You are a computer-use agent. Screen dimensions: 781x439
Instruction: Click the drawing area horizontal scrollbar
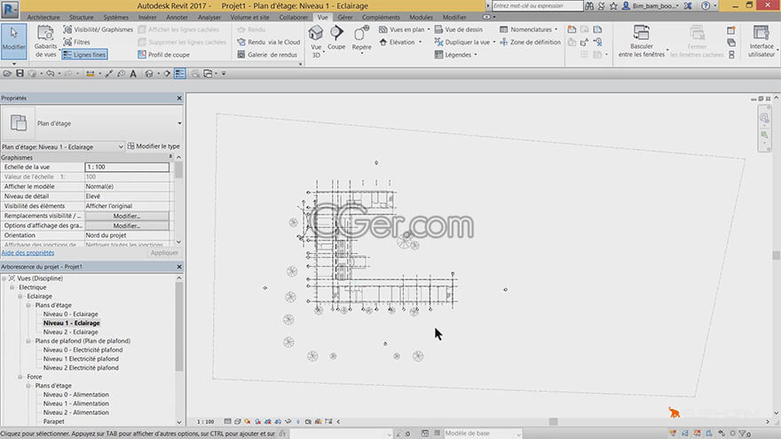[553, 421]
